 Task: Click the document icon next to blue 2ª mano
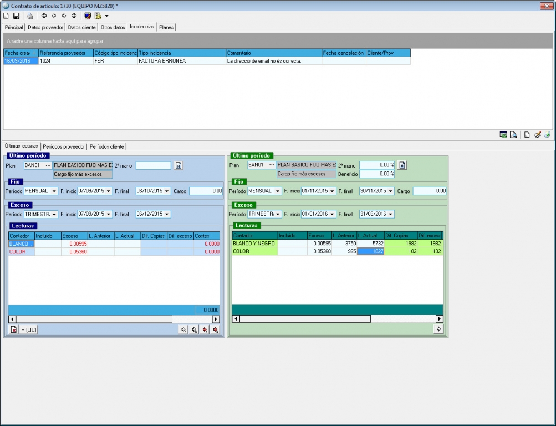pyautogui.click(x=178, y=166)
